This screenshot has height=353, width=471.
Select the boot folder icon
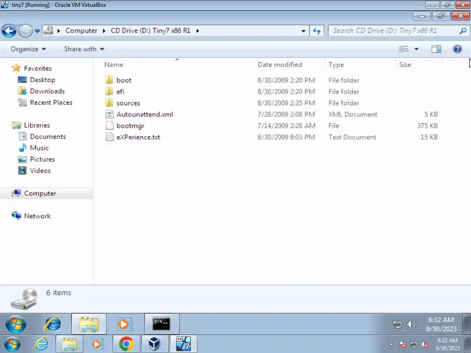click(x=109, y=80)
